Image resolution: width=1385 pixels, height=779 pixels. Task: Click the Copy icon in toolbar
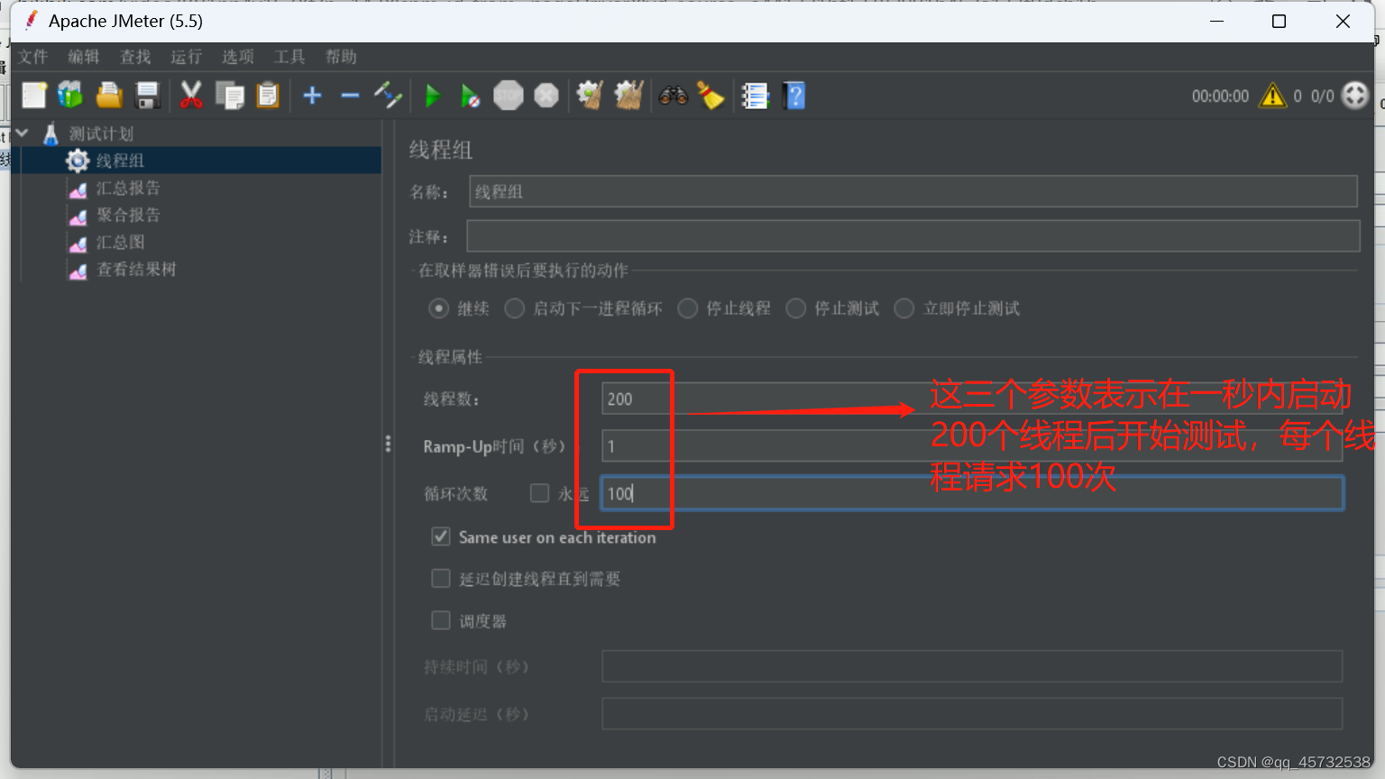(x=230, y=95)
